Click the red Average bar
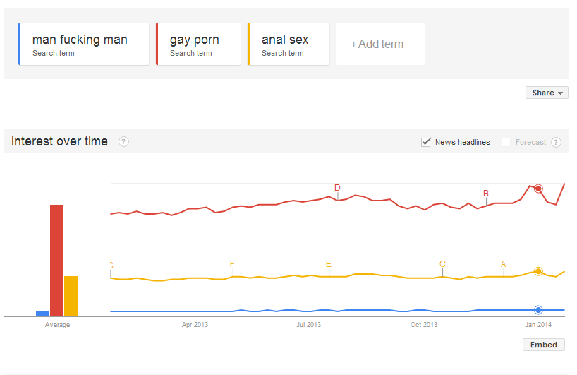The height and width of the screenshot is (375, 577). pyautogui.click(x=56, y=261)
